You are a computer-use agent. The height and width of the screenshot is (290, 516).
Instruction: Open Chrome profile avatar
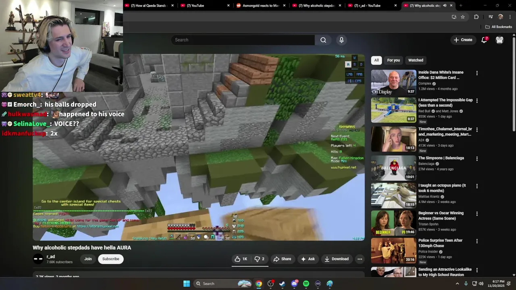[x=501, y=17]
